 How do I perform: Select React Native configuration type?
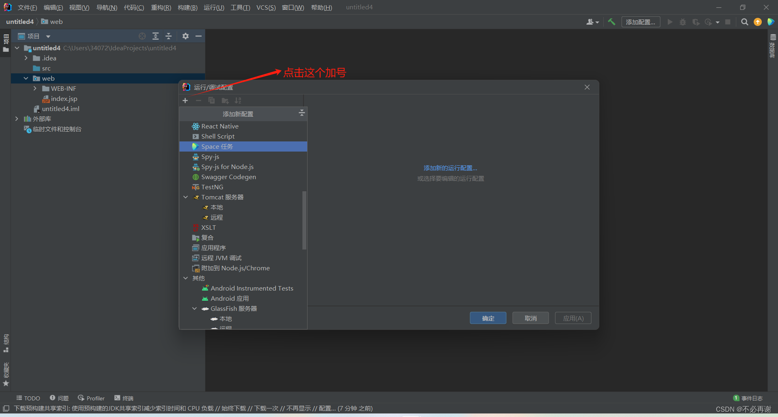pyautogui.click(x=243, y=126)
